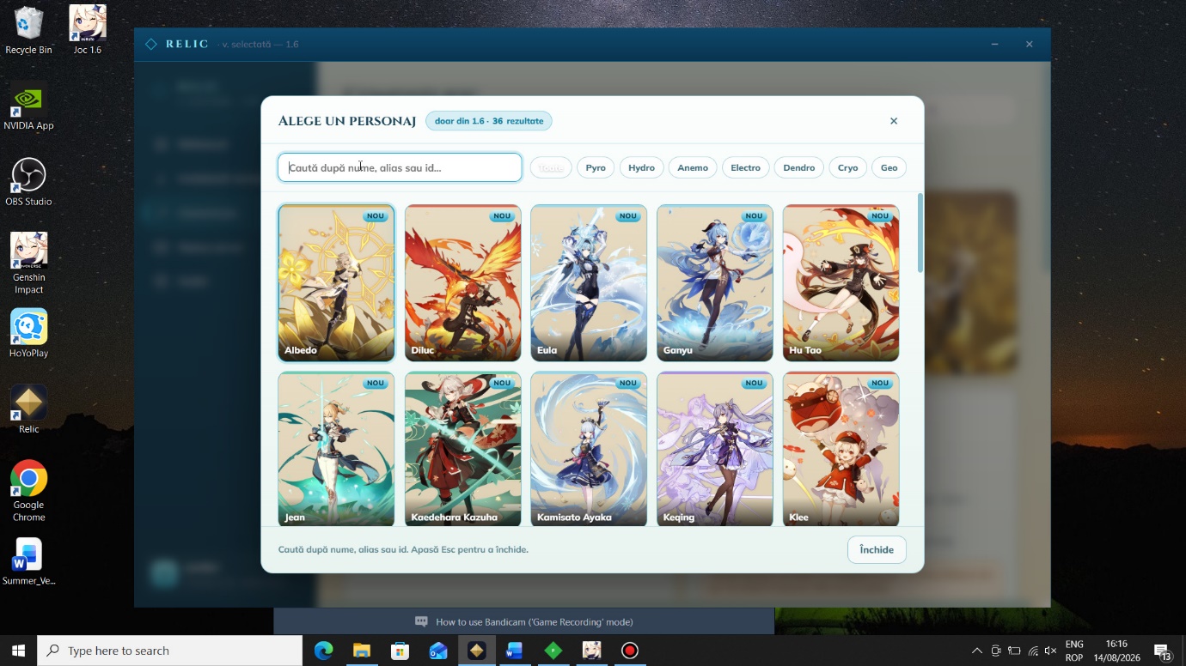Choose the Kamisato Ayaka card

pyautogui.click(x=589, y=449)
